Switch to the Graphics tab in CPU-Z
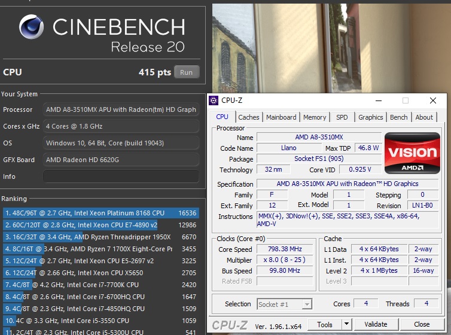451x335 pixels. pos(370,117)
